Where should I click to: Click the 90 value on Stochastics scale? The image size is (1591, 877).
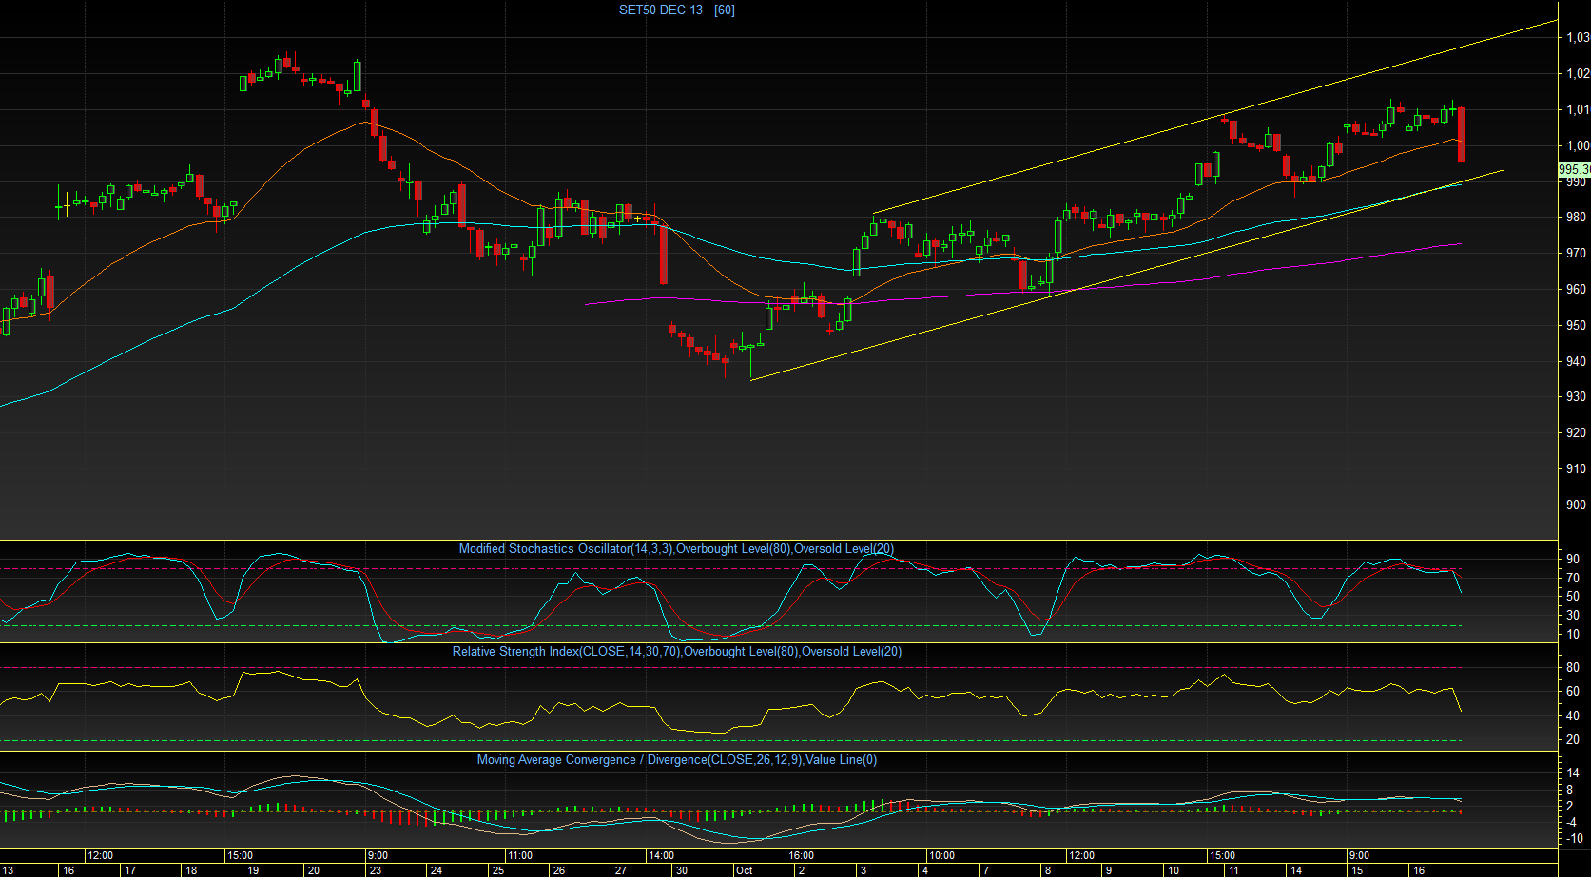1573,560
